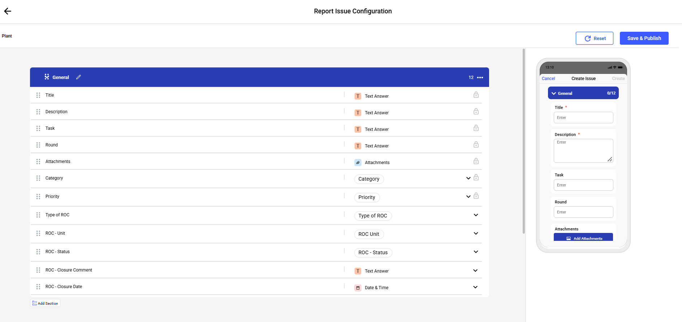Click the Description textarea in preview
This screenshot has height=322, width=682.
pyautogui.click(x=583, y=151)
